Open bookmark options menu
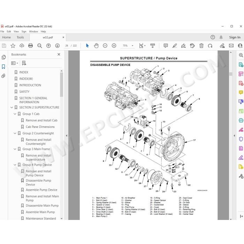Viewport: 244px width, 244px height. [15, 63]
